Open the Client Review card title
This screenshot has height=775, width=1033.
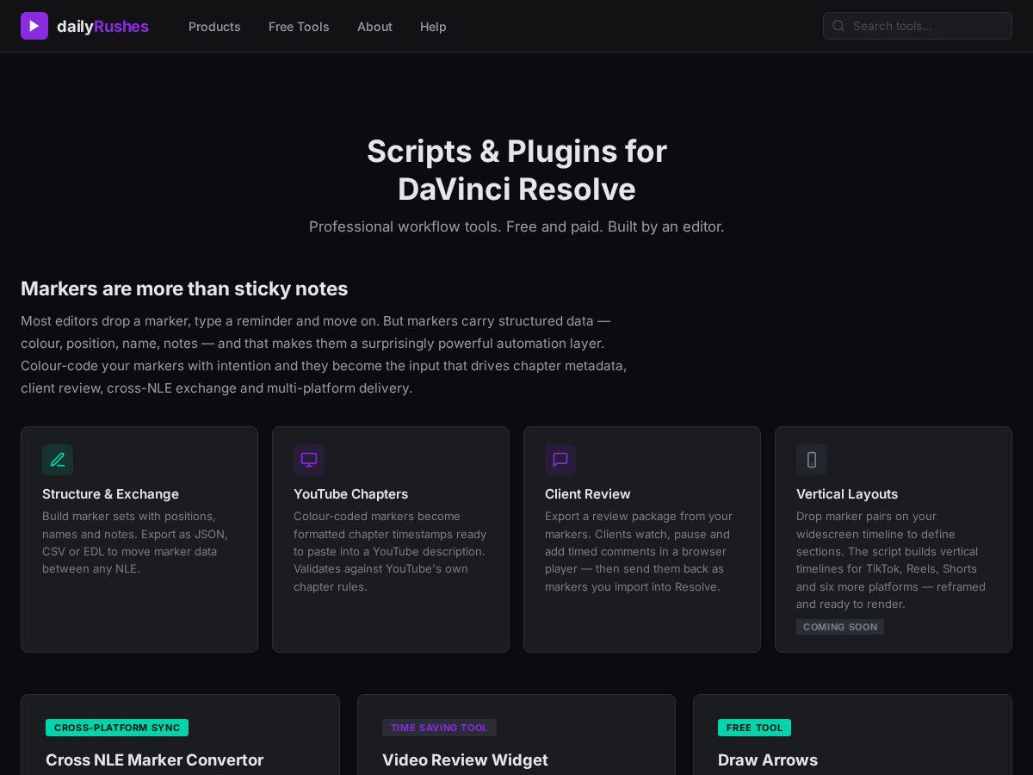coord(588,494)
